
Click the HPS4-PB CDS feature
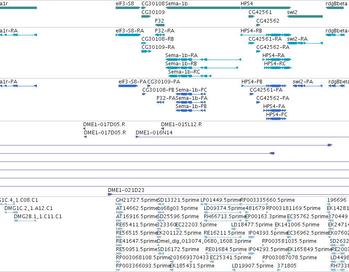coord(264,86)
